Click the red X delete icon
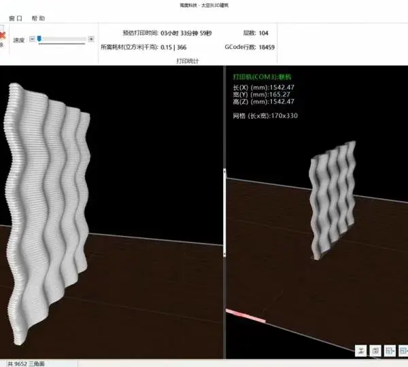408x367 pixels. point(2,35)
